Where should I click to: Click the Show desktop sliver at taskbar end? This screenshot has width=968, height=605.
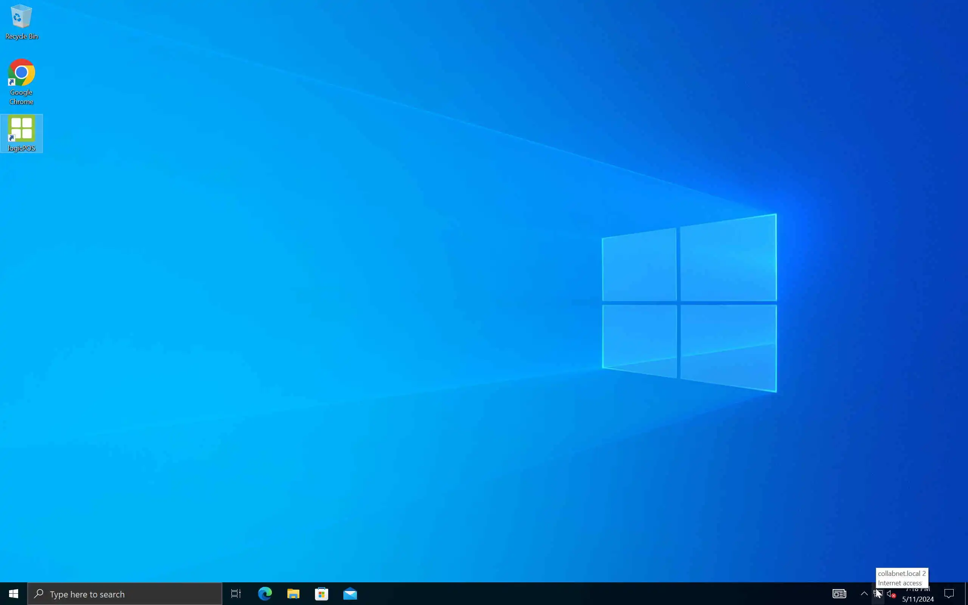pos(966,594)
